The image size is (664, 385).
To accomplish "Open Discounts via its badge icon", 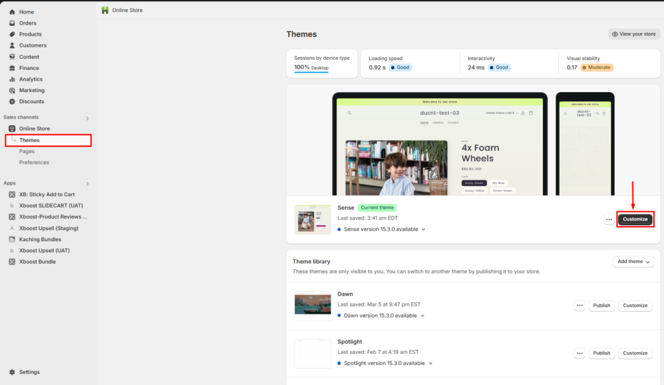I will (12, 102).
